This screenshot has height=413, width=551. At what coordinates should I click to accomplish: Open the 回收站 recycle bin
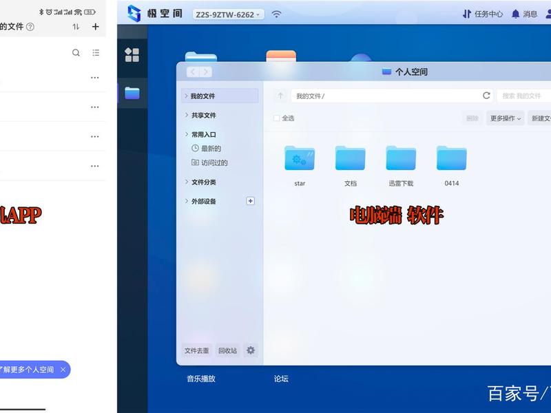228,350
